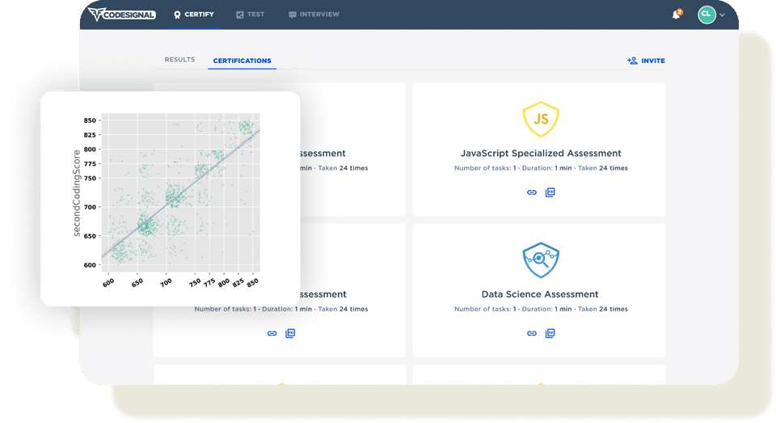Open preview icon for JavaScript Specialized Assessment
The image size is (776, 423).
550,192
